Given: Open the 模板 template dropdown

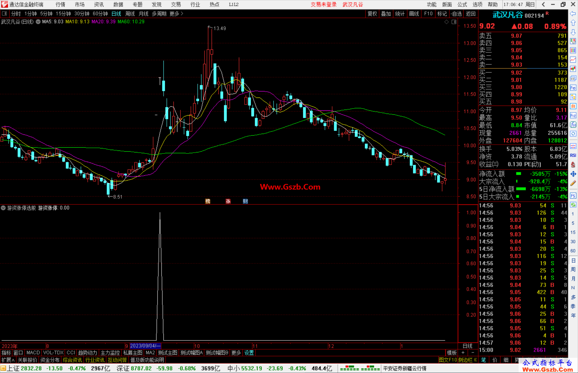Looking at the screenshot, I should click(x=452, y=353).
